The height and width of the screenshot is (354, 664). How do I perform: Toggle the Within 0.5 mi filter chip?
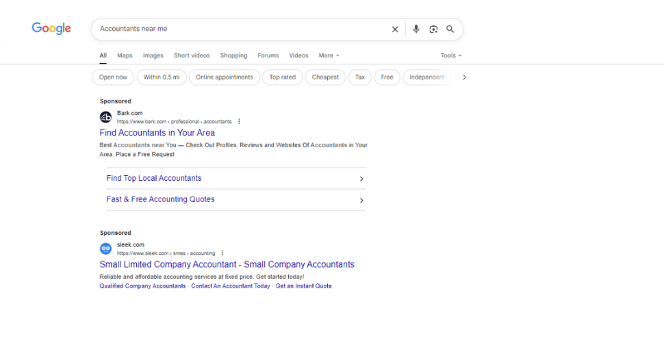point(162,77)
